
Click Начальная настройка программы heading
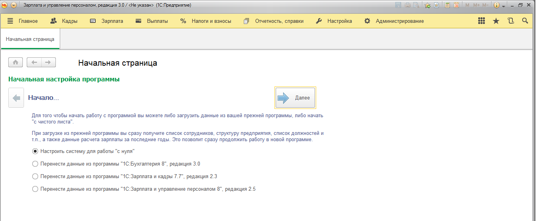pos(64,79)
